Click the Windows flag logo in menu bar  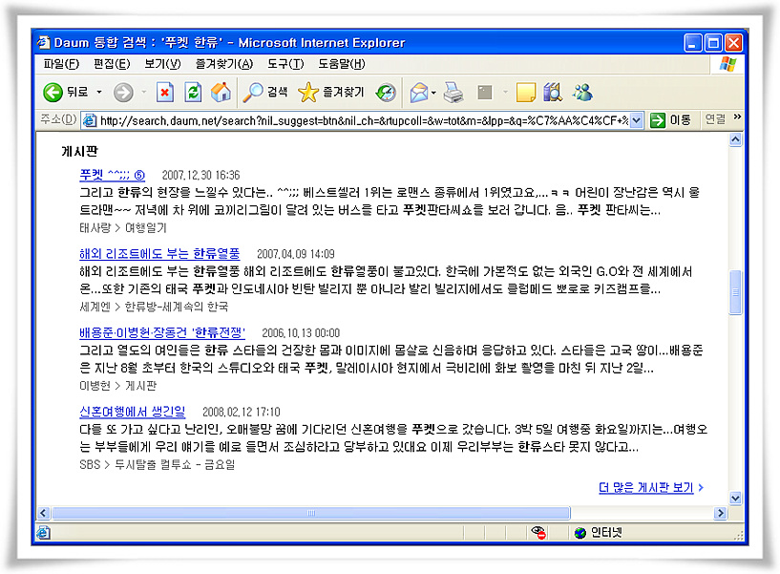click(x=727, y=64)
